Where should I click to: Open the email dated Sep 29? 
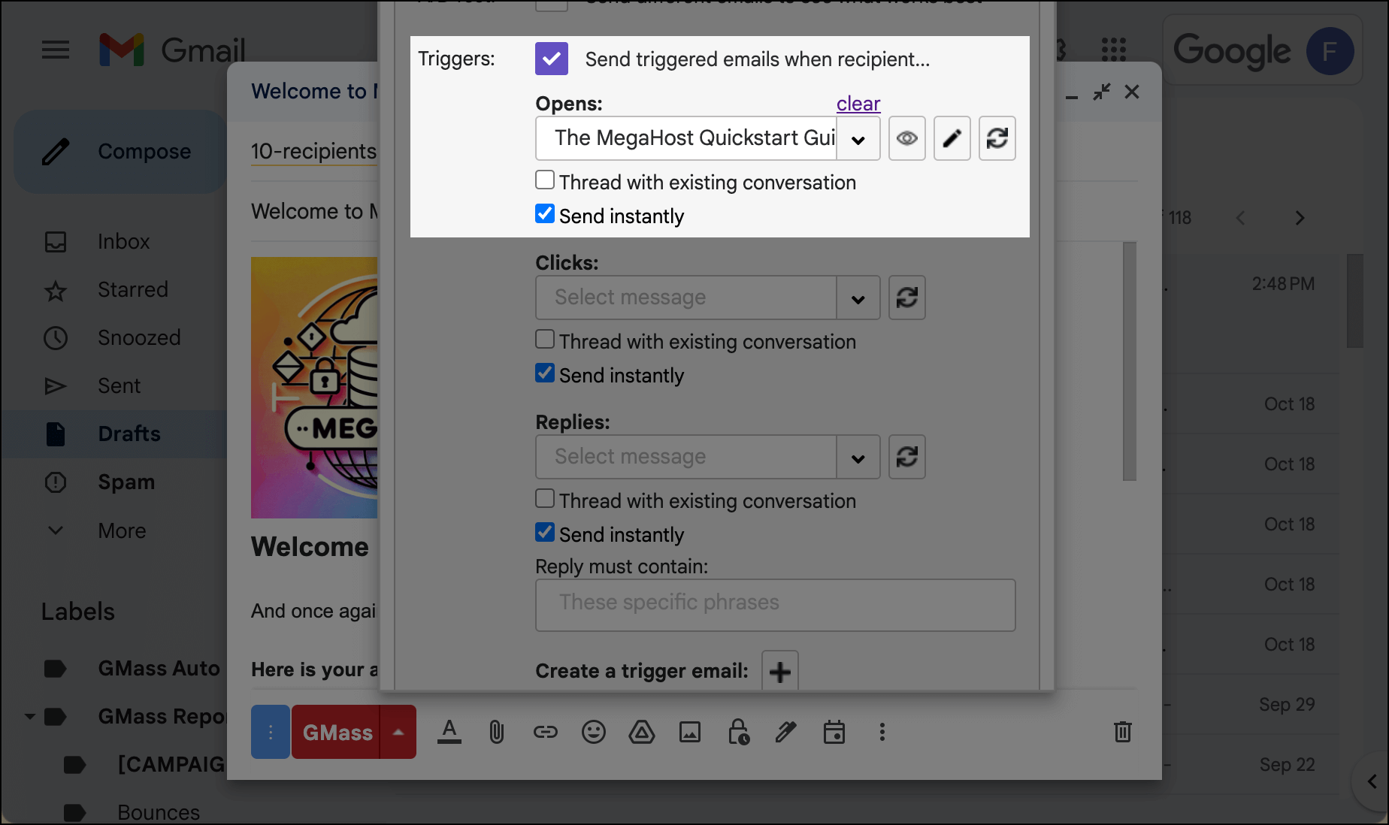(x=1251, y=705)
